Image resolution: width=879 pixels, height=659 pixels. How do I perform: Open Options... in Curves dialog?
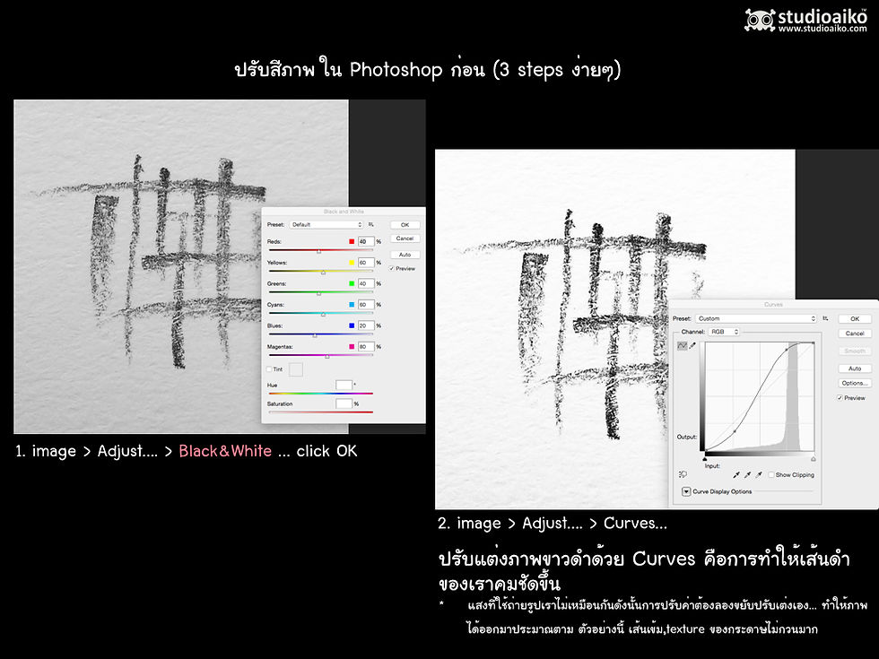tap(855, 384)
